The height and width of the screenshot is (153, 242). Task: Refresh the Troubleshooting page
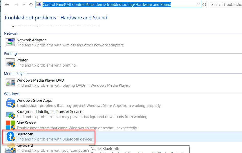[204, 5]
